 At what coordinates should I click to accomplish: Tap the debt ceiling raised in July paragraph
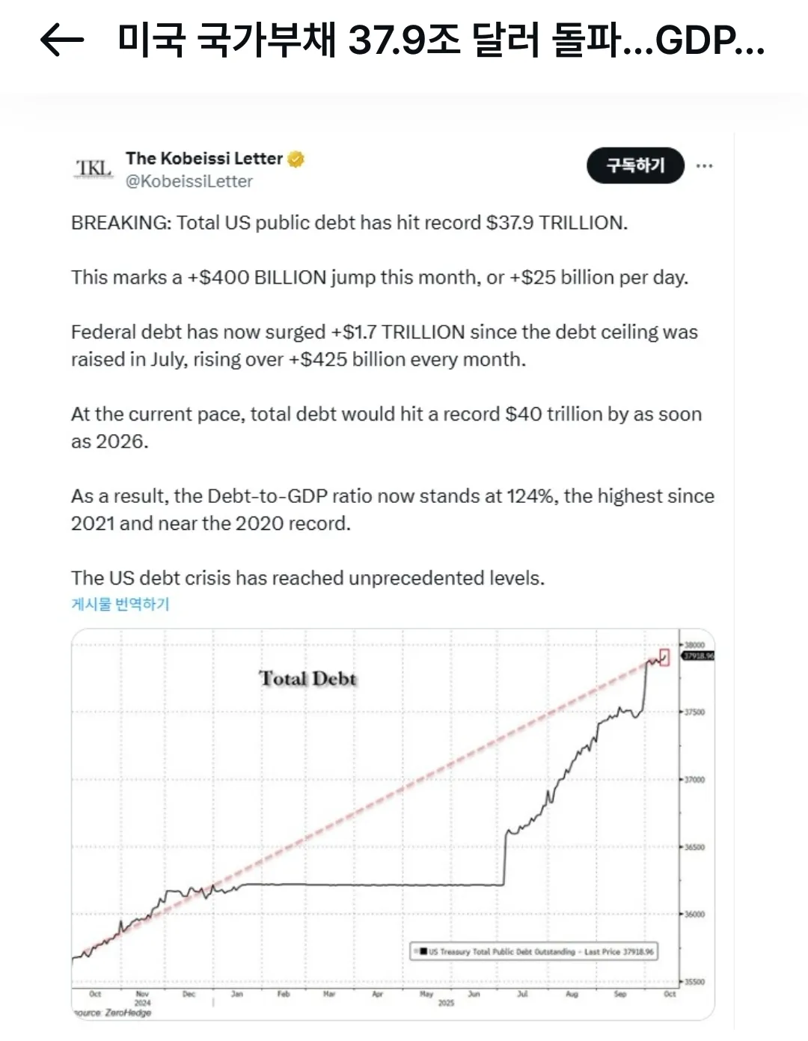(x=384, y=346)
